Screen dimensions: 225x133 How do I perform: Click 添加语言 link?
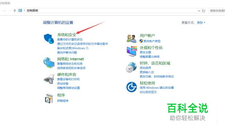(x=145, y=68)
